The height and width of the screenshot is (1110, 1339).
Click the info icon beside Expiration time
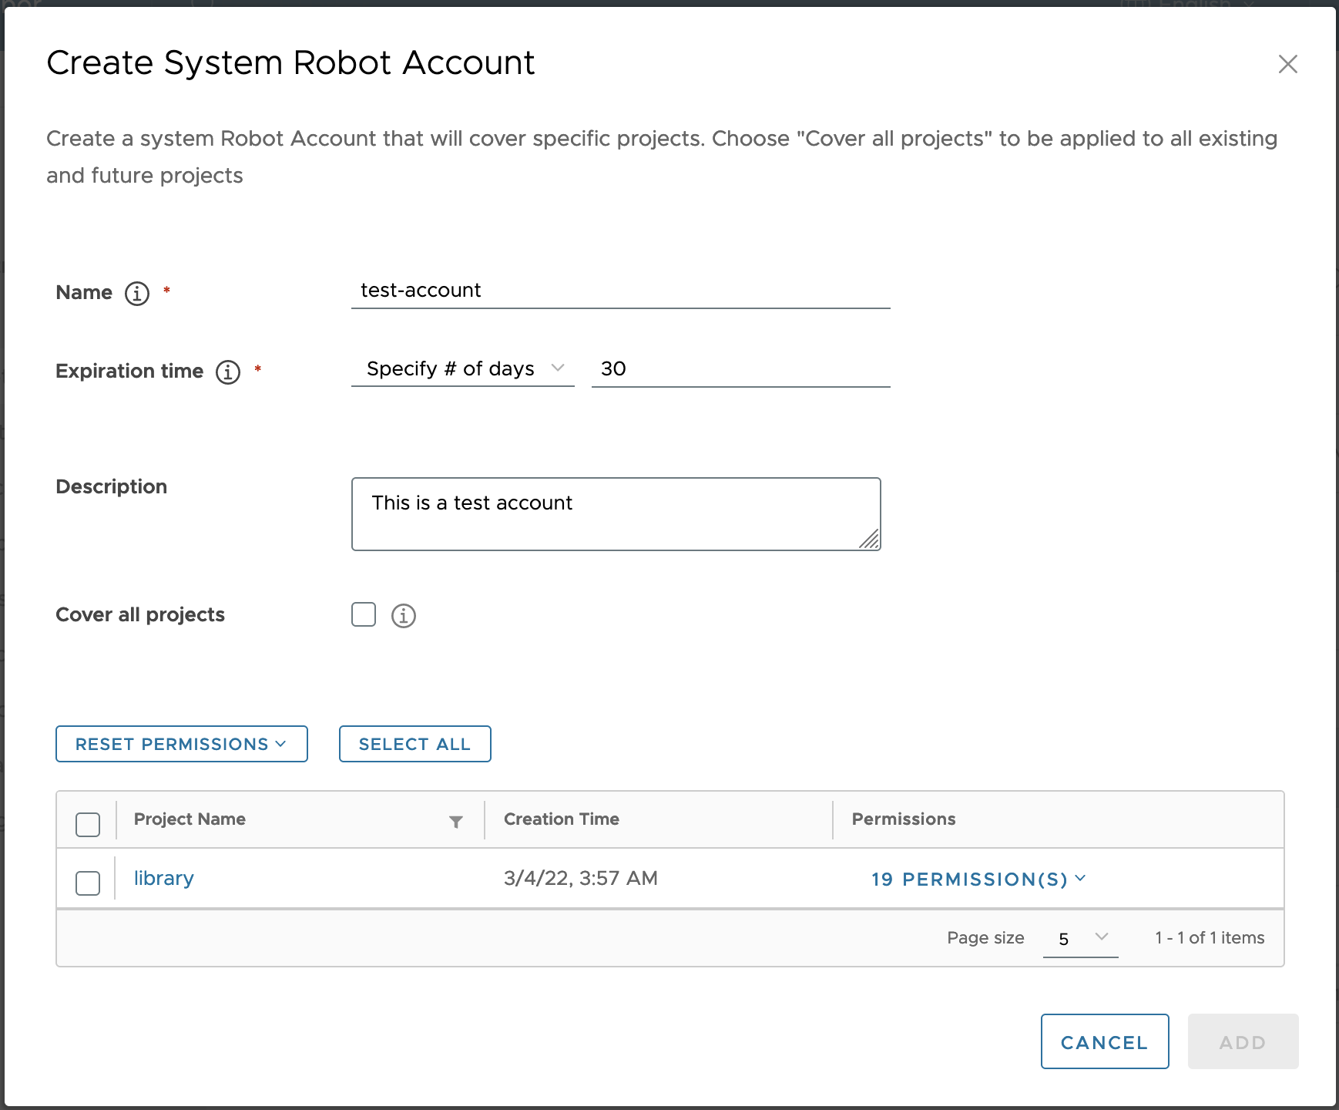(x=229, y=372)
